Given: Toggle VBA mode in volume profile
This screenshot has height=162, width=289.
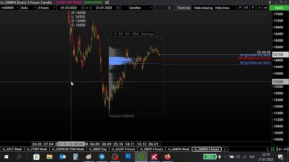Looking at the screenshot, I should 135,34.
